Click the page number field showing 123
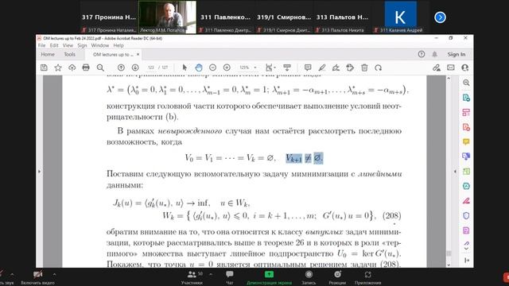509x286 pixels. click(x=151, y=68)
